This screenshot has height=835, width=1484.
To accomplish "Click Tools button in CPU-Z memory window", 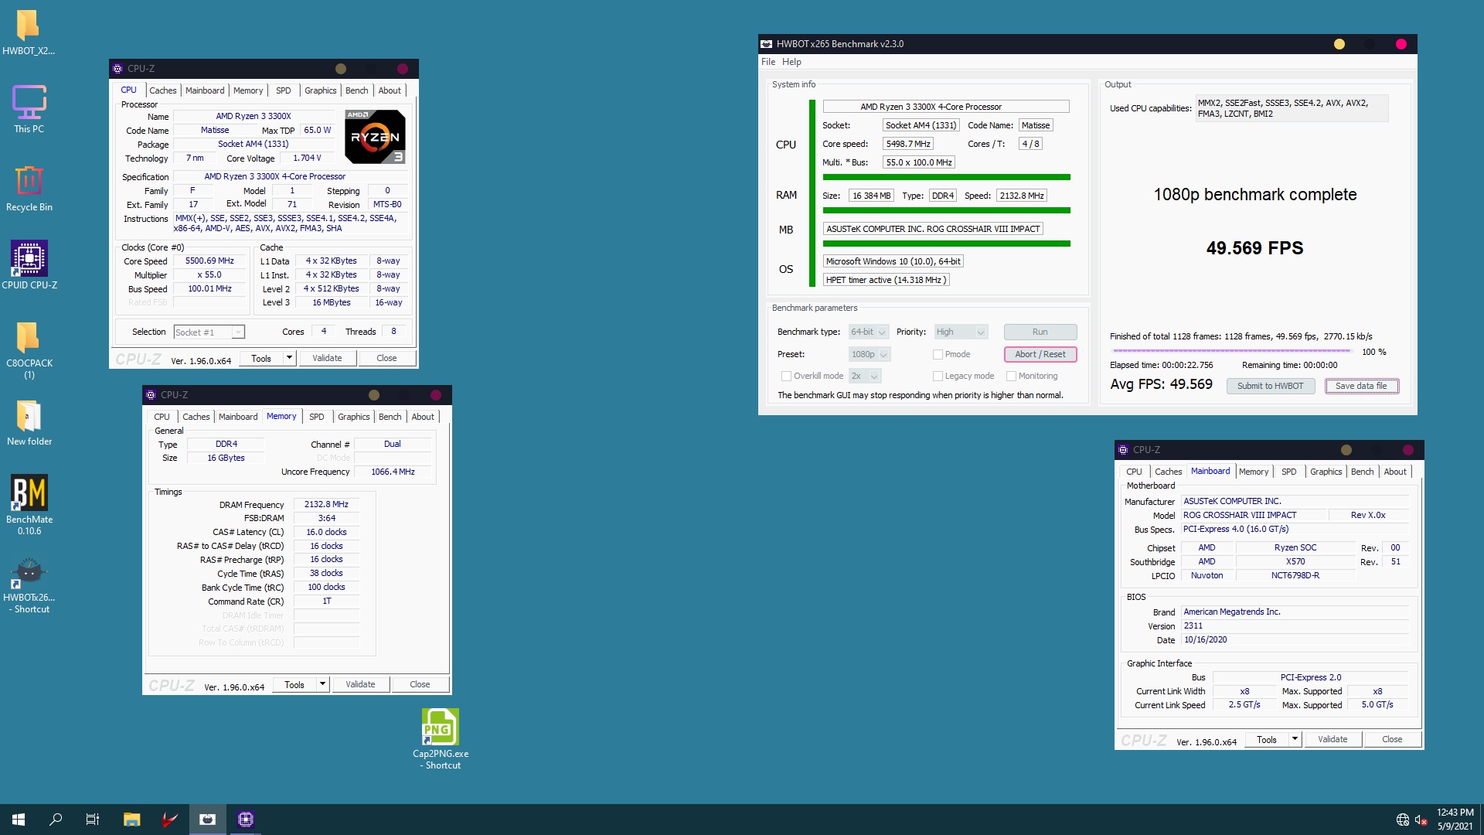I will (x=294, y=684).
